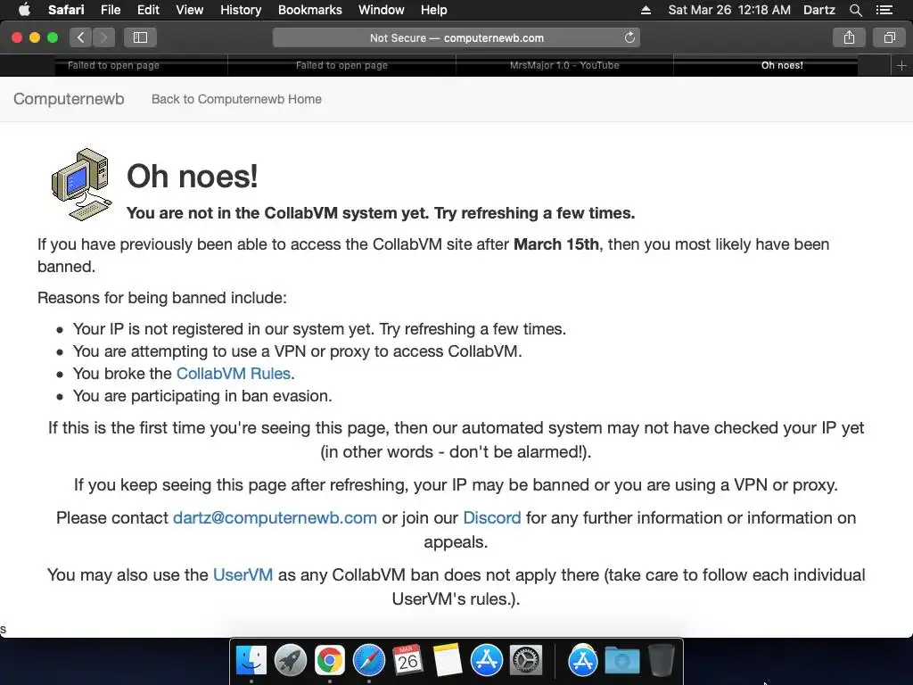Switch to second Failed to open page tab
This screenshot has height=685, width=913.
pos(341,65)
